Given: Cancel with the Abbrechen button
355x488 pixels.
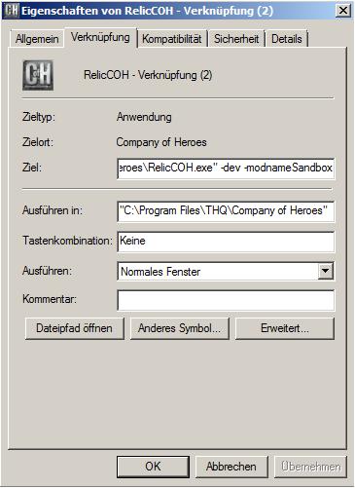Looking at the screenshot, I should click(x=231, y=467).
